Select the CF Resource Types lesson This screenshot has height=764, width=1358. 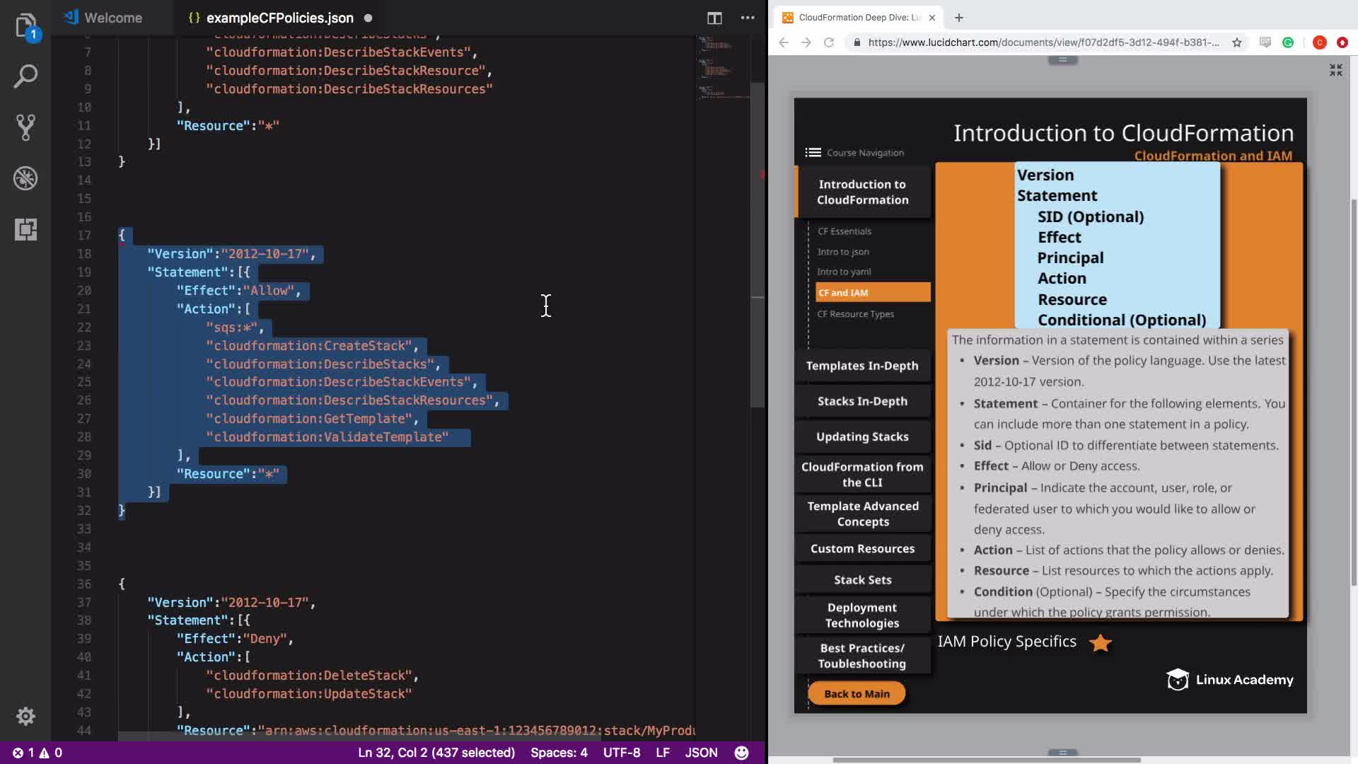coord(855,314)
